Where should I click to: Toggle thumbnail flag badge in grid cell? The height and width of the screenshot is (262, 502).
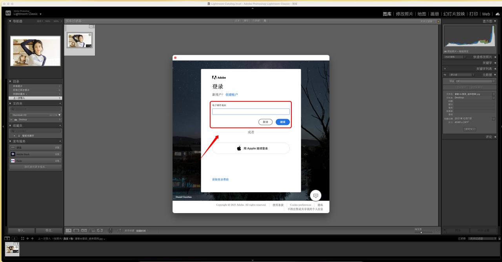(92, 26)
